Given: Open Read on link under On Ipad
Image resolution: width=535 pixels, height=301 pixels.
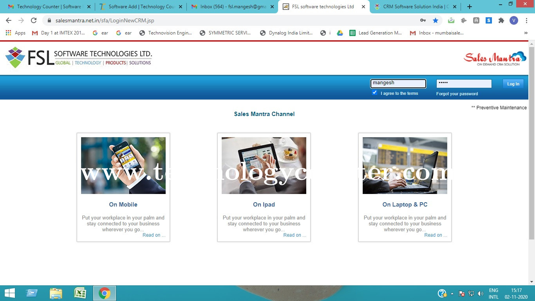Looking at the screenshot, I should point(295,235).
